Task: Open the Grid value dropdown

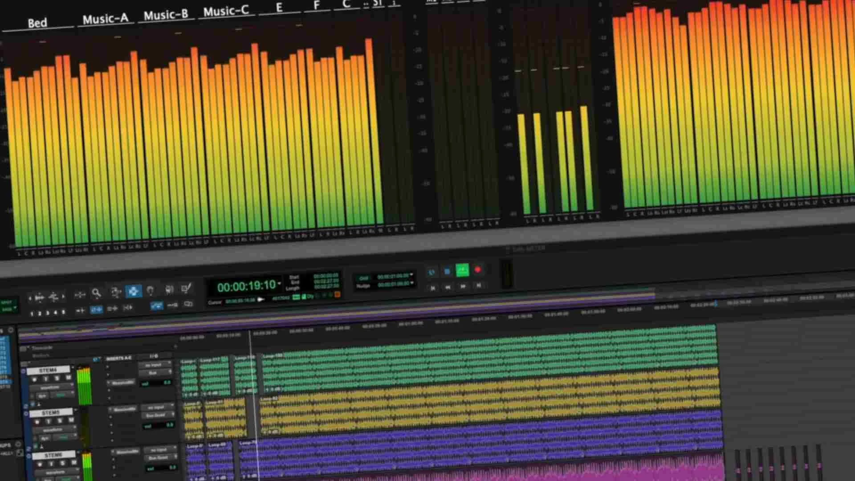Action: coord(411,275)
